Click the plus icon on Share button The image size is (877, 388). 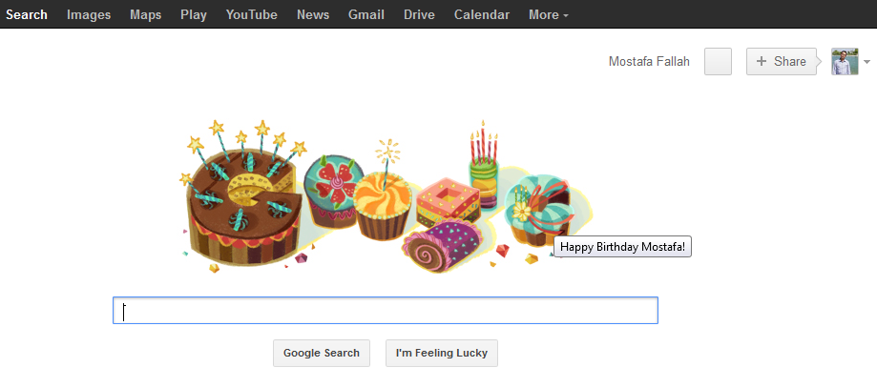(762, 62)
